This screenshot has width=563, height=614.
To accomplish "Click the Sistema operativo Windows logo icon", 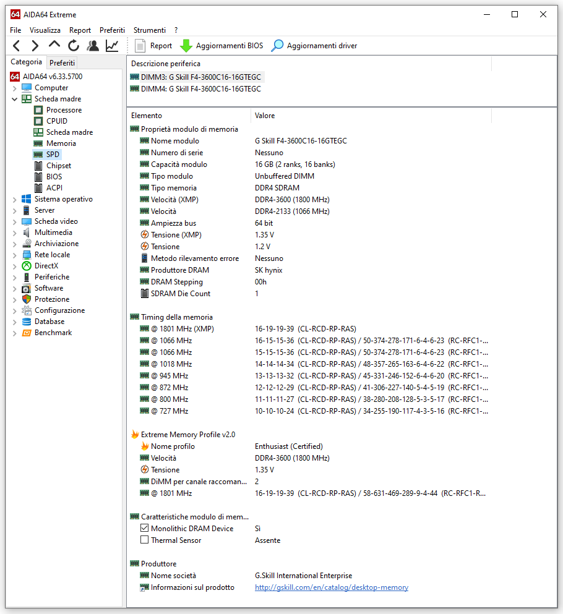I will click(27, 199).
